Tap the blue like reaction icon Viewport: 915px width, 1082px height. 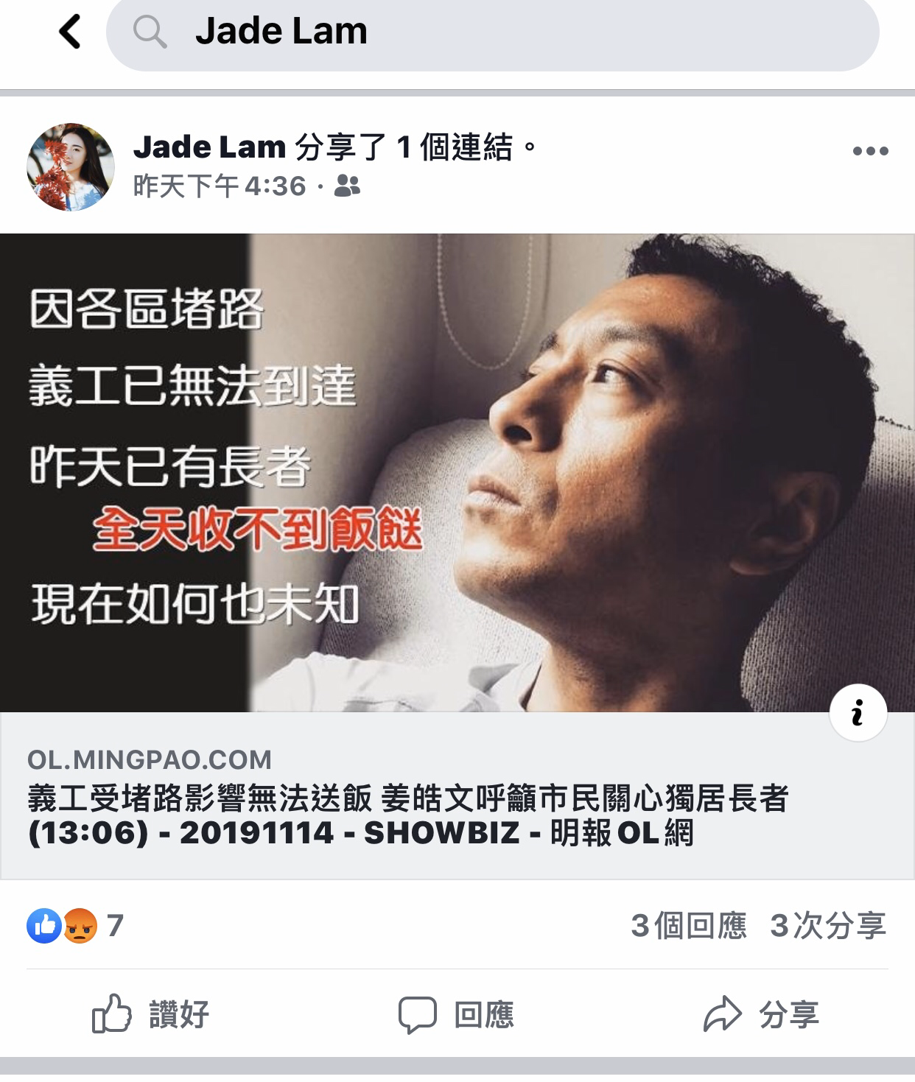[x=45, y=926]
